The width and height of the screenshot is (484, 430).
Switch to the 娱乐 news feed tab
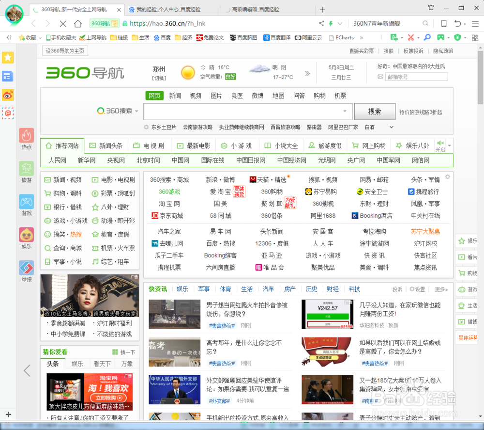(182, 289)
